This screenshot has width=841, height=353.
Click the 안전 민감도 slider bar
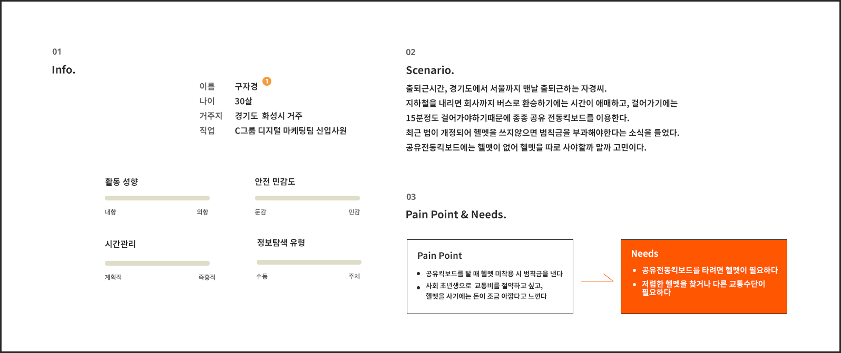307,198
